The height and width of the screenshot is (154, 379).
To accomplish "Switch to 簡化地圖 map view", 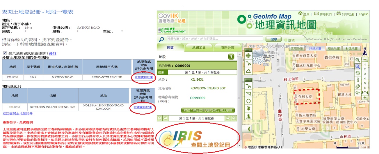I will coord(334,48).
